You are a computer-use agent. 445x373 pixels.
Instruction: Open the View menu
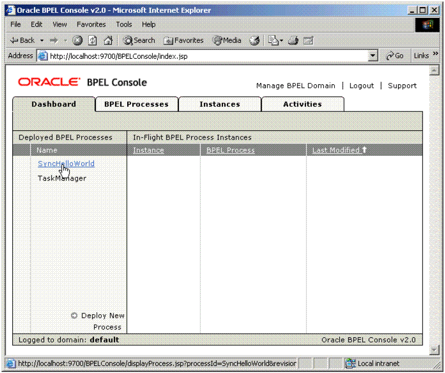pos(60,25)
